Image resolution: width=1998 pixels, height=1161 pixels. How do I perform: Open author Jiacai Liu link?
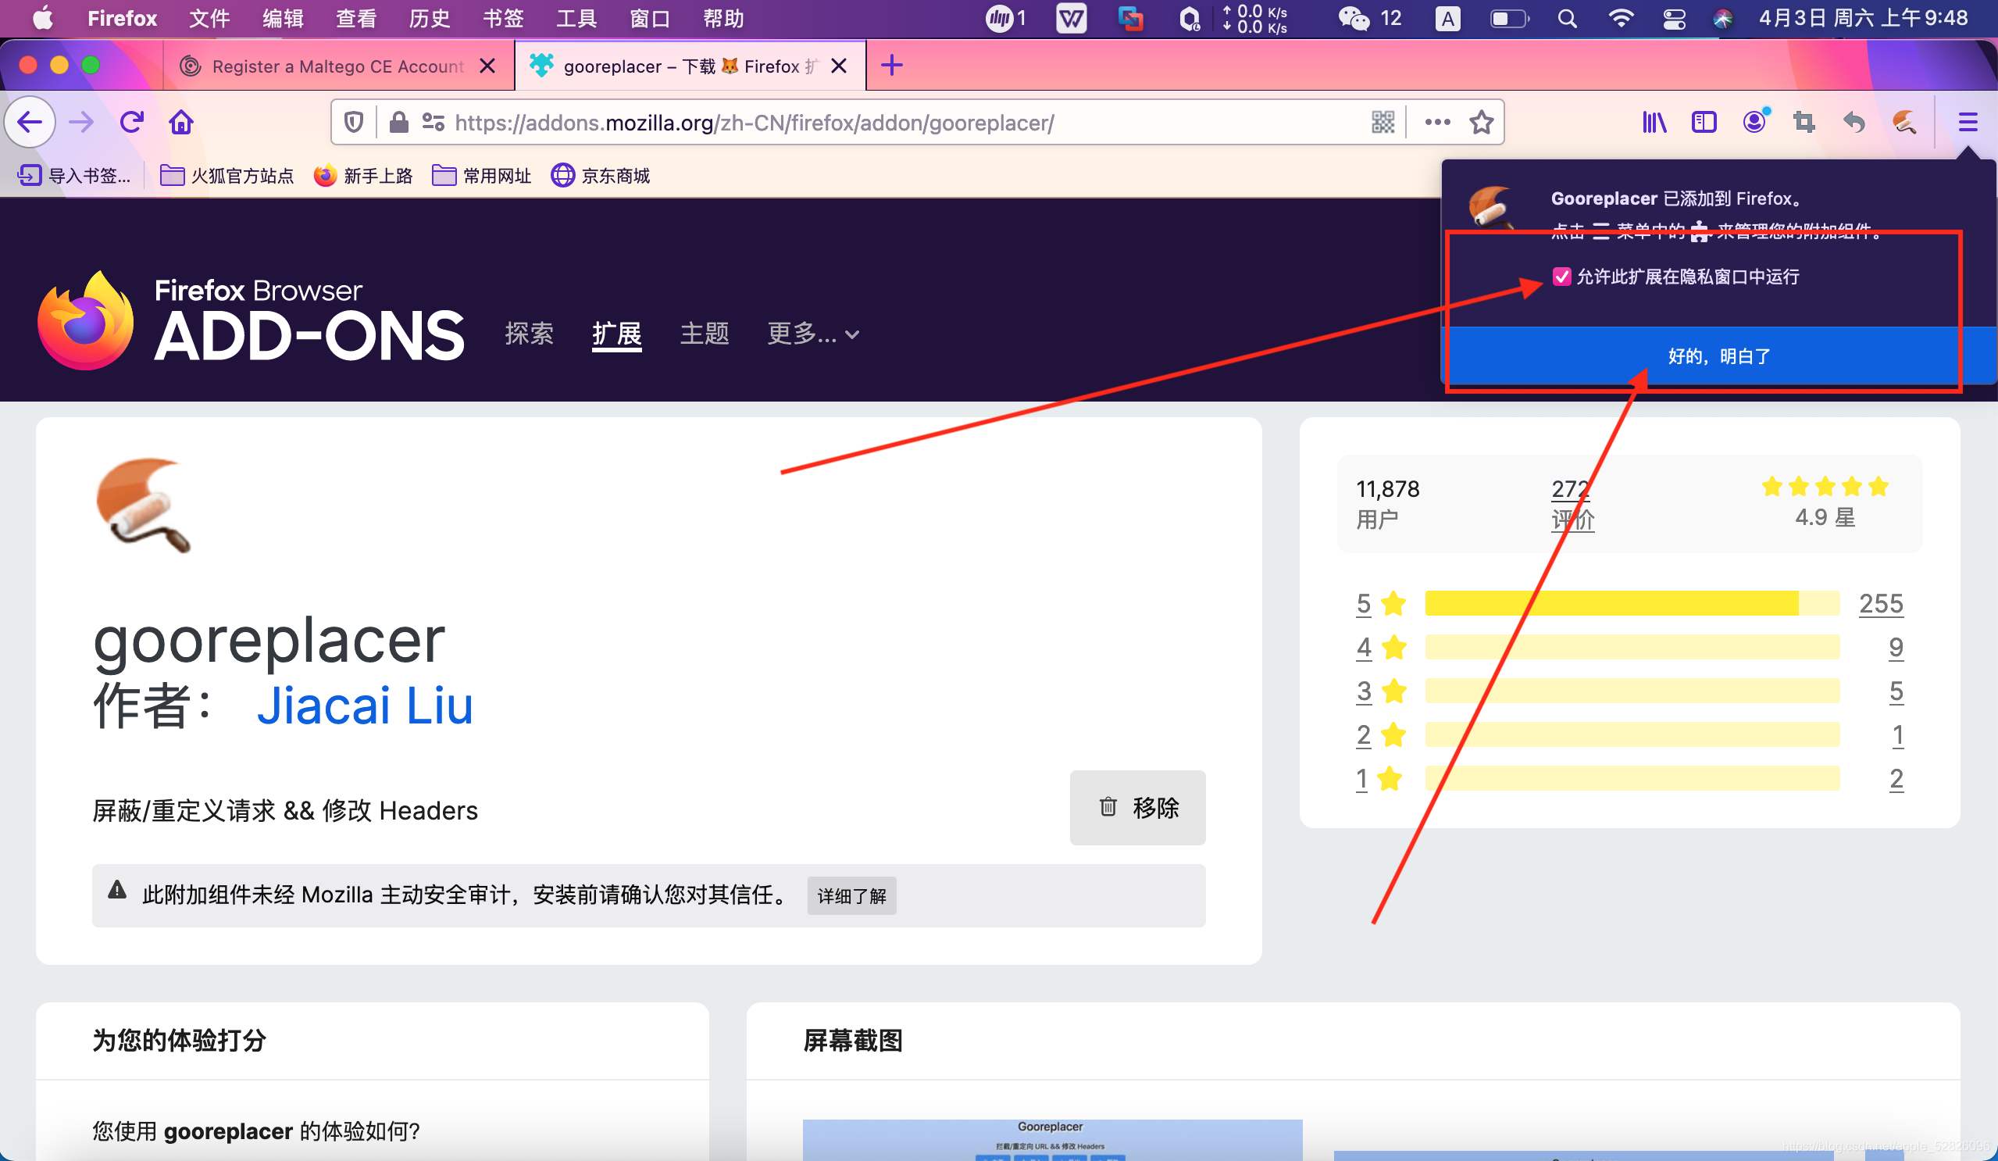[x=365, y=705]
